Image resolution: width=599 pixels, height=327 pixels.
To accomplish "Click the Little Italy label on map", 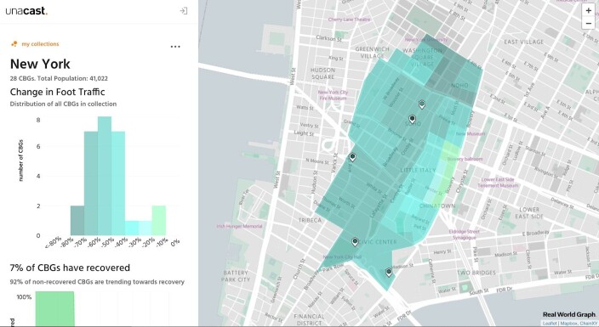I will pyautogui.click(x=418, y=170).
